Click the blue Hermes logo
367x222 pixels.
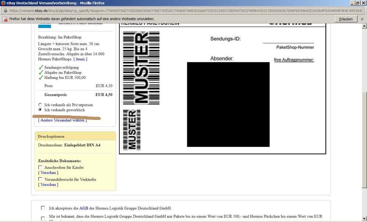(x=44, y=25)
